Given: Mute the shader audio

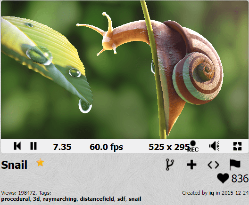Looking at the screenshot, I should tap(214, 146).
